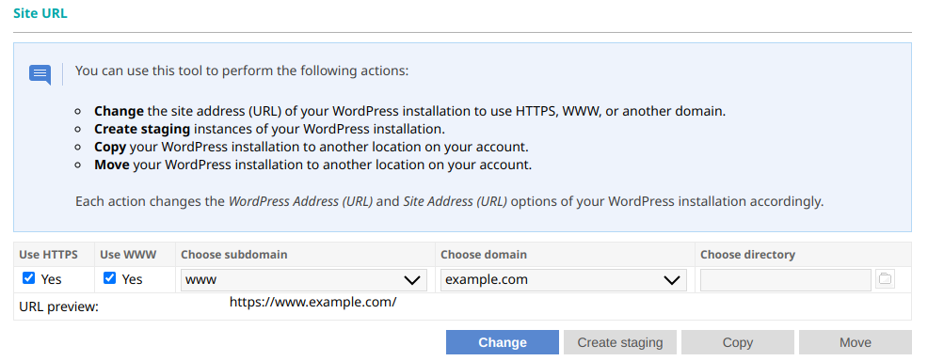
Task: Click the Use HTTPS column header
Action: click(x=49, y=255)
